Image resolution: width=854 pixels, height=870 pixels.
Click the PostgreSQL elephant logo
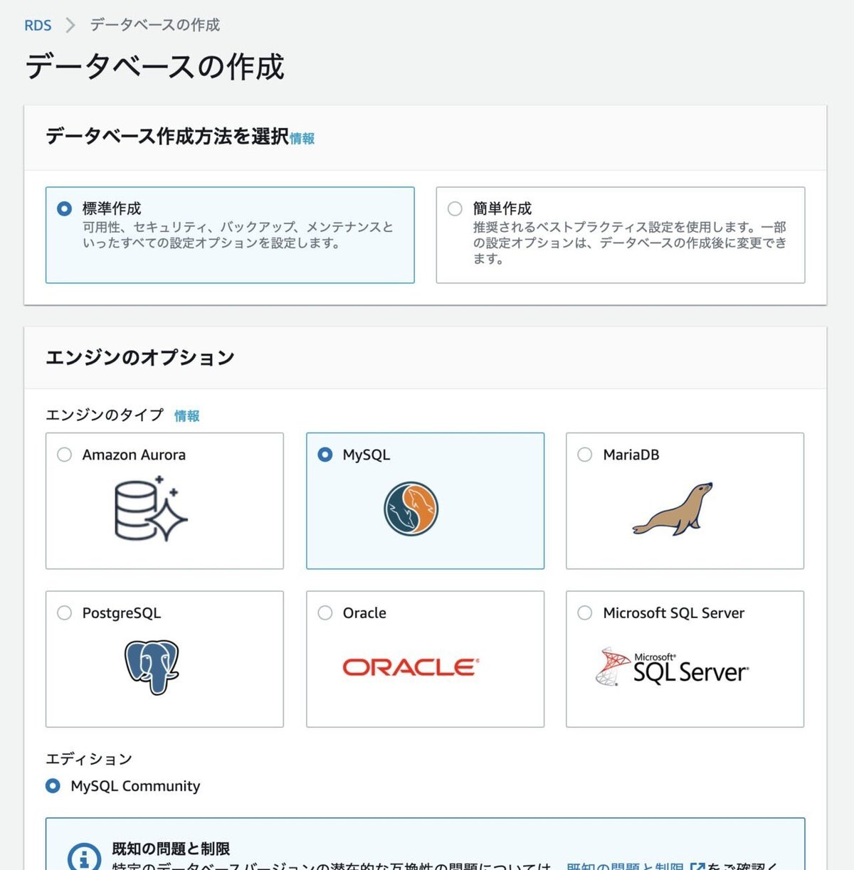point(152,667)
